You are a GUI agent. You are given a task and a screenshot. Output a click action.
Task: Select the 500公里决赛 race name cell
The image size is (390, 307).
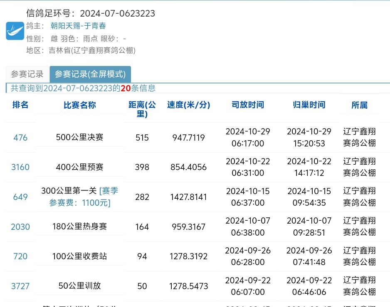[80, 138]
